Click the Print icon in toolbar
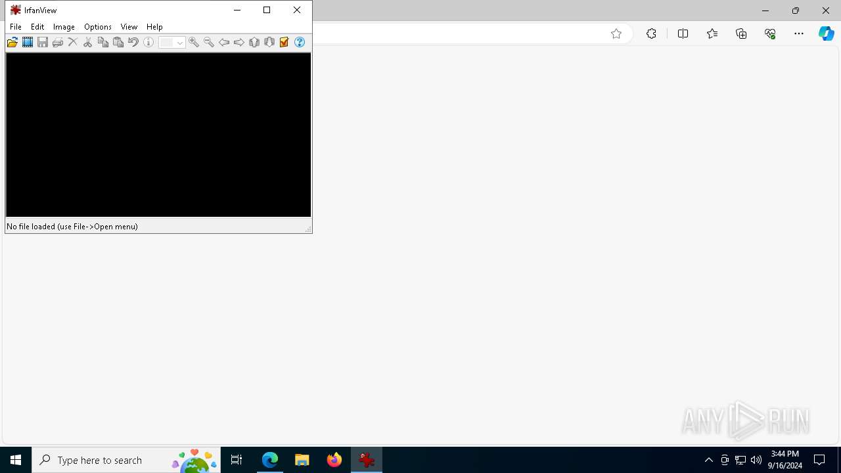The height and width of the screenshot is (473, 841). (x=58, y=42)
